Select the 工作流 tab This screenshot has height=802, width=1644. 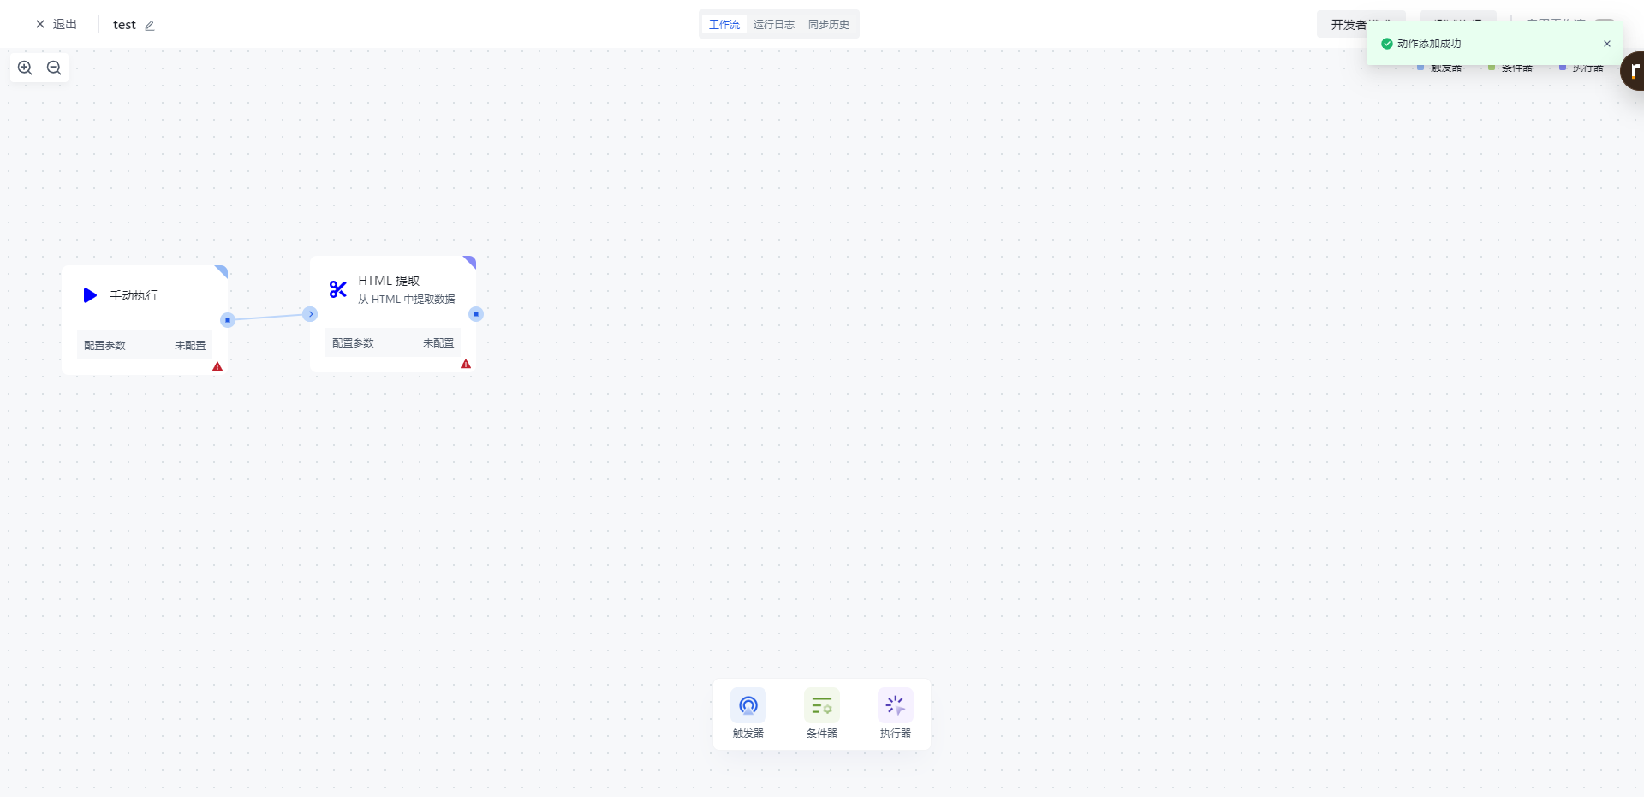pyautogui.click(x=724, y=25)
